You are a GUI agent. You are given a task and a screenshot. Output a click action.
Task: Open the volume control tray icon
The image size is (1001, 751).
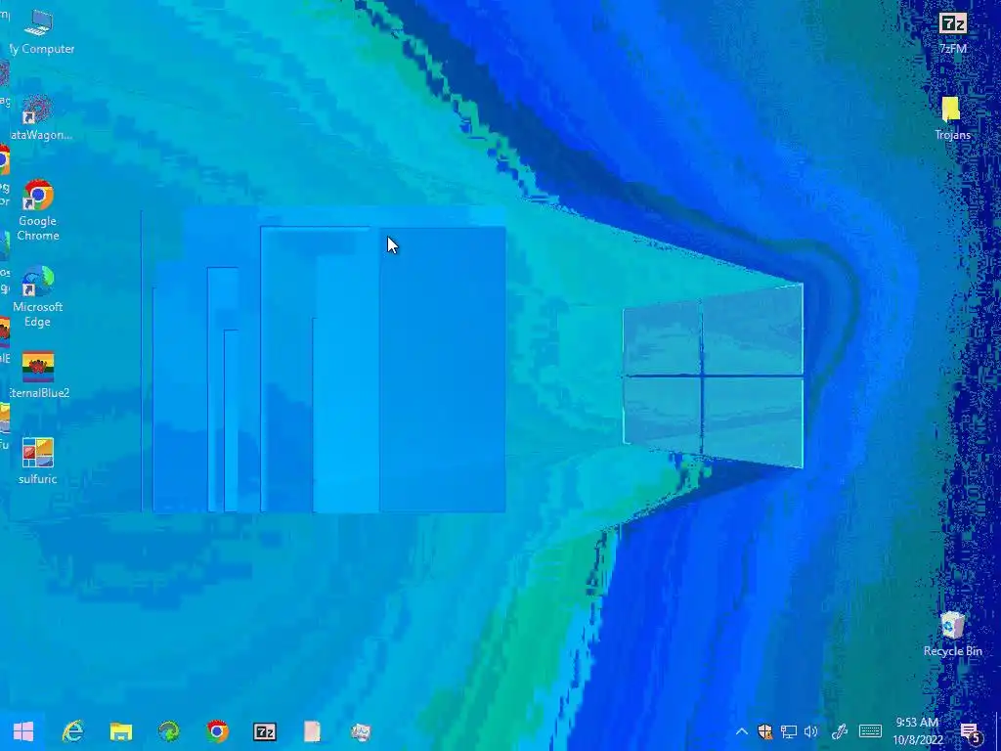(811, 731)
